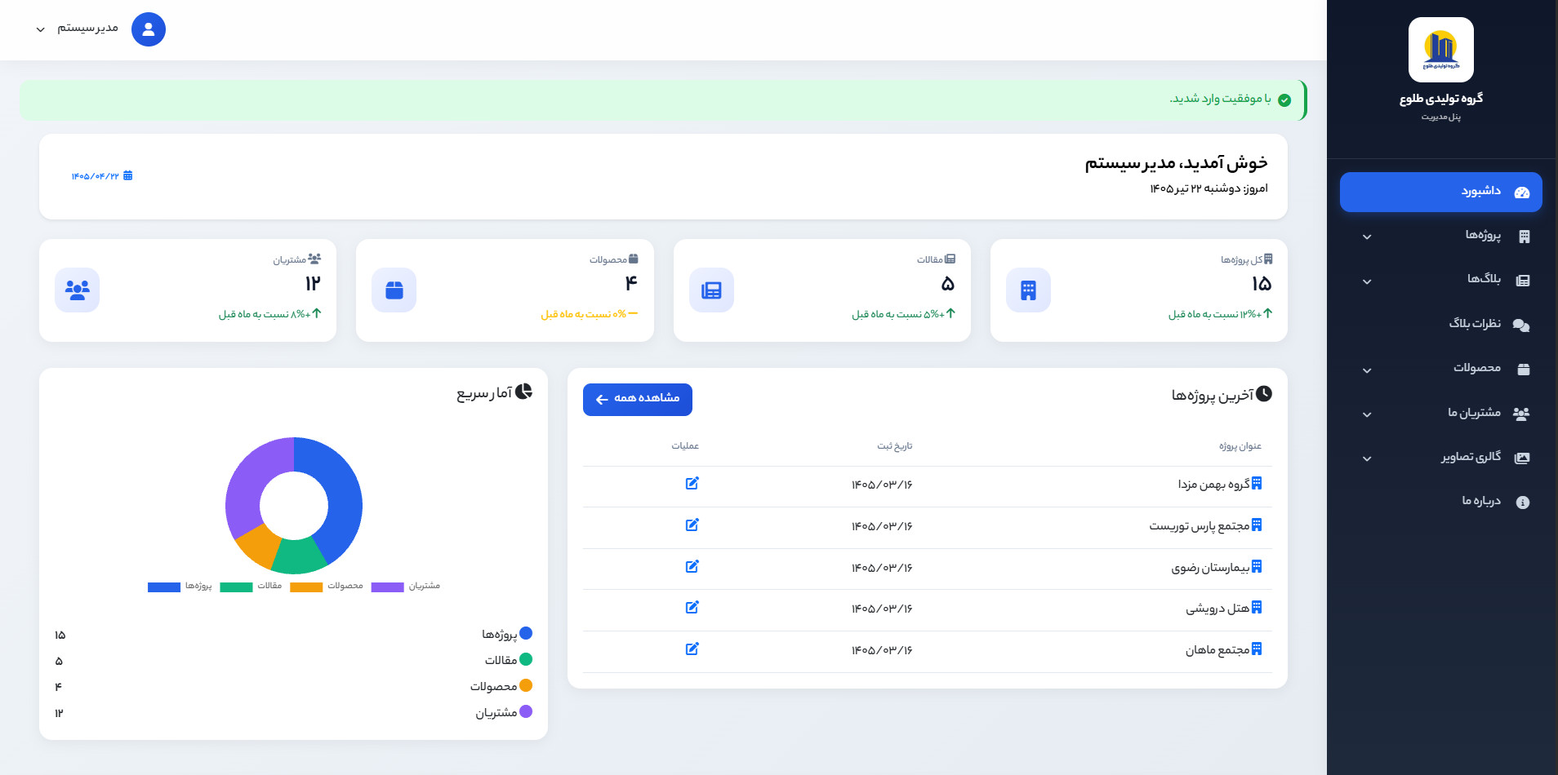The image size is (1558, 775).
Task: Click the large building icon in کل پروژه‌ها card
Action: pyautogui.click(x=1028, y=290)
